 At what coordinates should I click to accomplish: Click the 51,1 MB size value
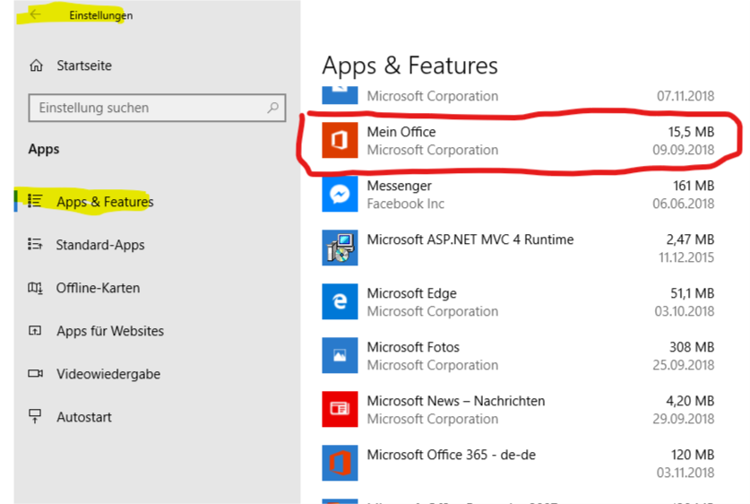pyautogui.click(x=692, y=293)
